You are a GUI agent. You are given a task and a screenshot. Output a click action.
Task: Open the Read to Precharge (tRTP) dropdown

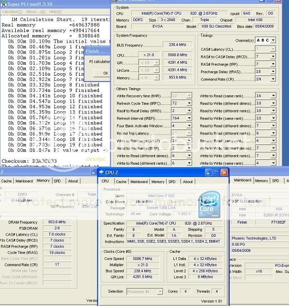[x=189, y=148]
